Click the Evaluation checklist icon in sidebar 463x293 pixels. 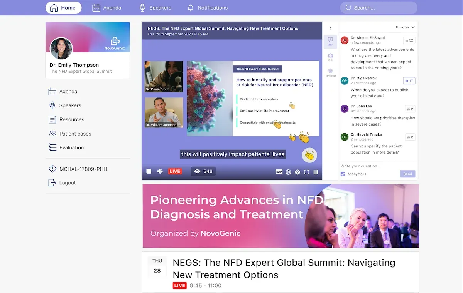pos(52,147)
